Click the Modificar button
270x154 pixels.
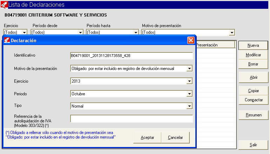(253, 55)
